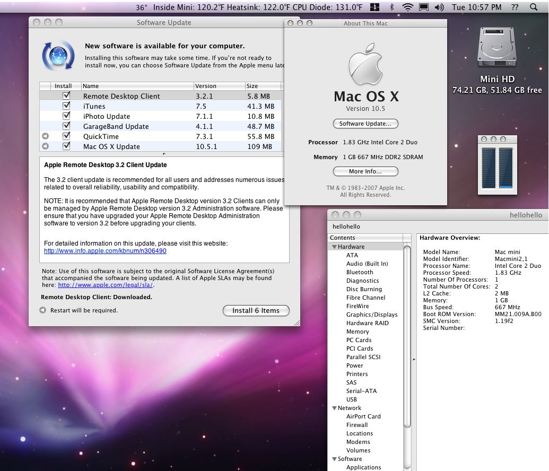Viewport: 549px width, 471px height.
Task: Select Diagnostics in the Contents list
Action: 362,281
